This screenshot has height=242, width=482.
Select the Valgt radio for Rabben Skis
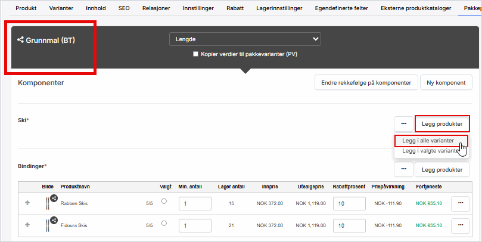(x=164, y=201)
